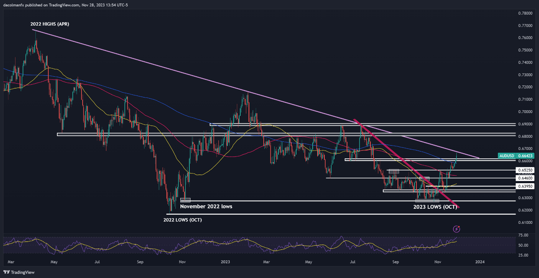Image resolution: width=539 pixels, height=278 pixels.
Task: Click the purple lightning bolt icon
Action: (457, 229)
